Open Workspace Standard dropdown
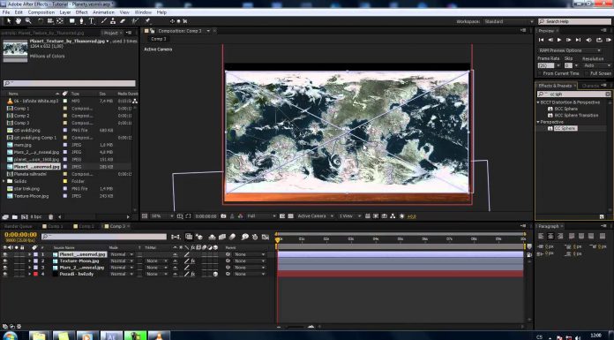614x340 pixels. [x=509, y=21]
